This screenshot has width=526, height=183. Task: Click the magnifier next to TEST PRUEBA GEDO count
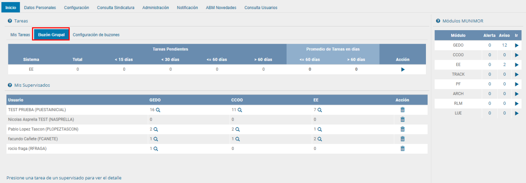158,110
